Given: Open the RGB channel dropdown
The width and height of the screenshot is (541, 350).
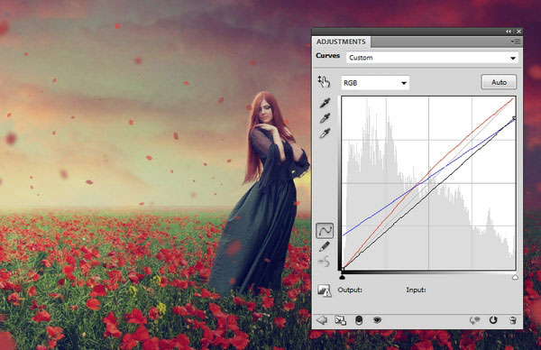Looking at the screenshot, I should point(375,83).
